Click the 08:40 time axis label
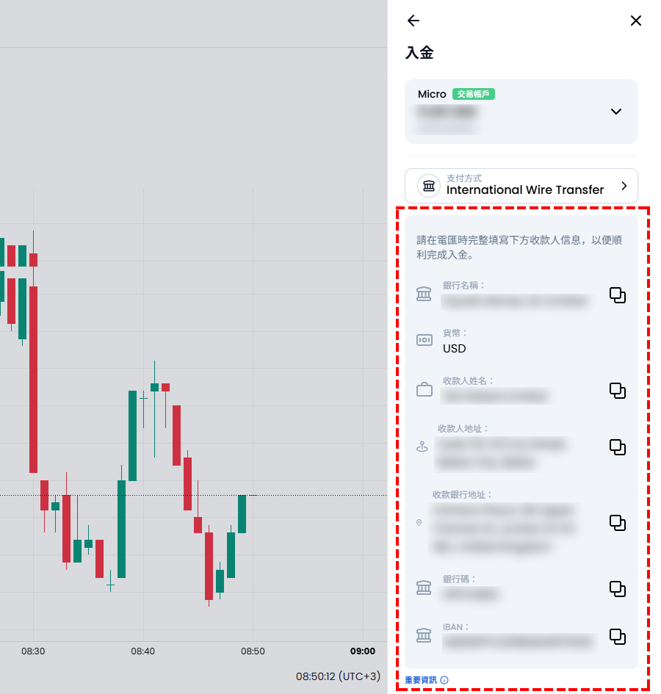This screenshot has height=694, width=661. (x=142, y=651)
